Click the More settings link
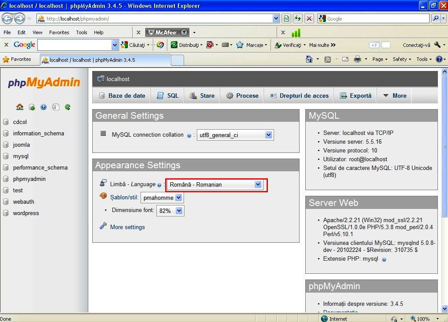The height and width of the screenshot is (322, 448). coord(127,227)
